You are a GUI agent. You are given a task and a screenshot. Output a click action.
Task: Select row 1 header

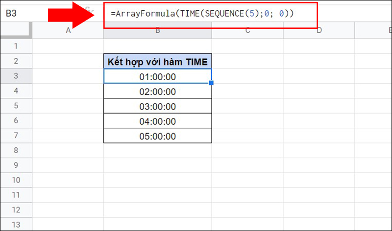(16, 46)
